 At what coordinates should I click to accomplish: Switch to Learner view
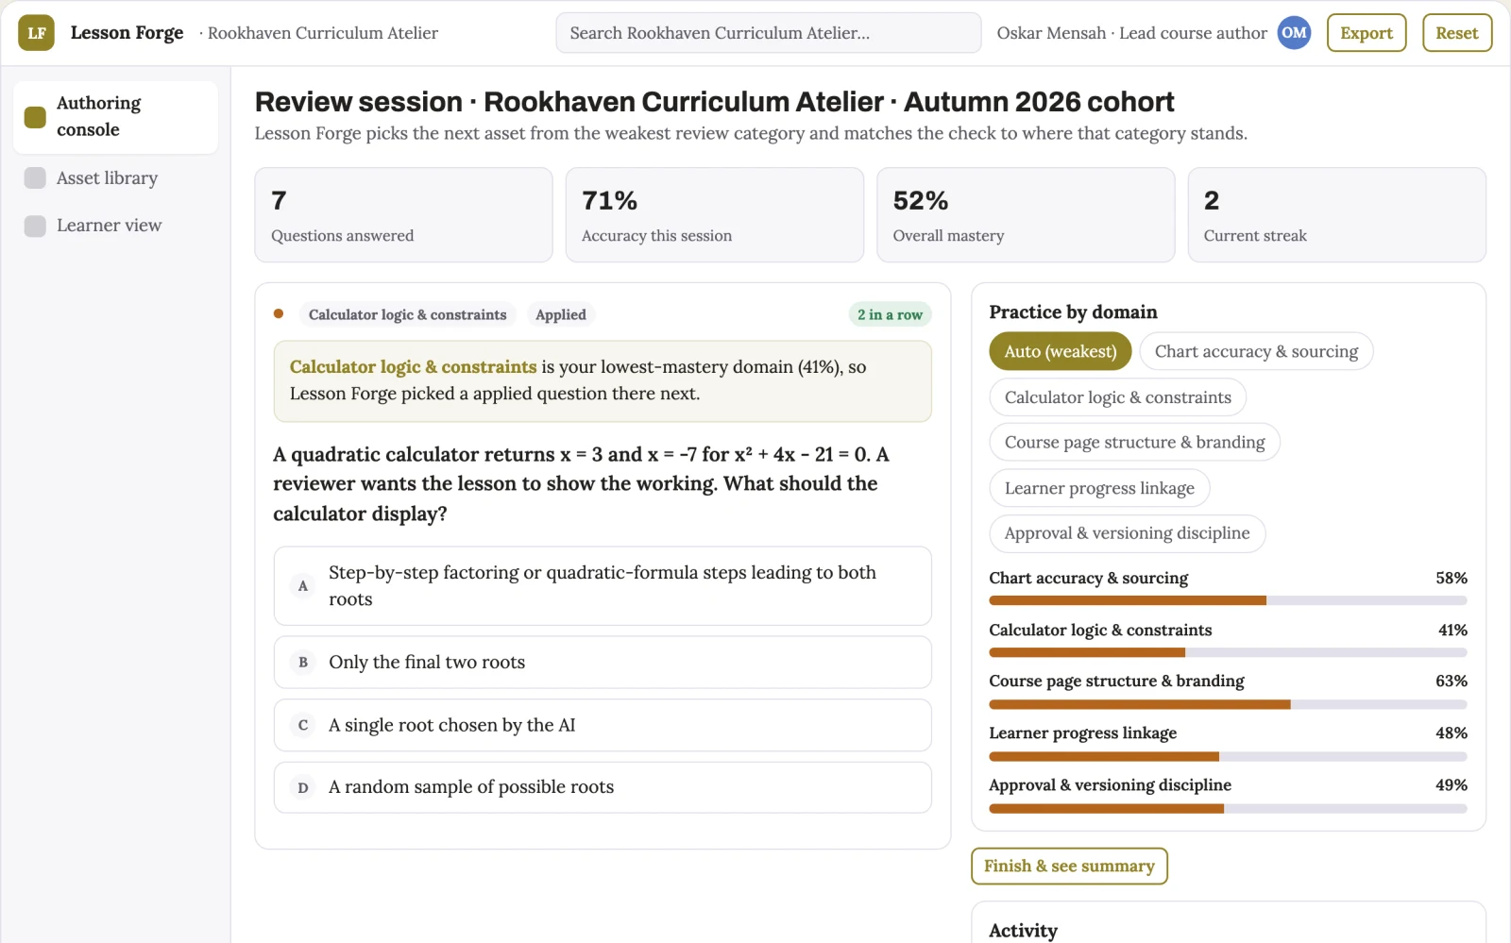116,226
